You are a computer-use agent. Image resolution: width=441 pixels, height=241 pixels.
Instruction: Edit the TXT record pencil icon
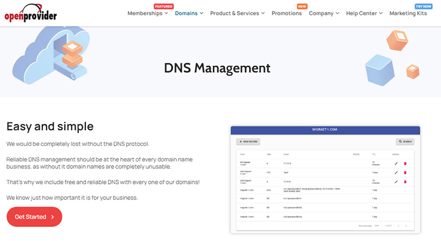click(x=396, y=172)
